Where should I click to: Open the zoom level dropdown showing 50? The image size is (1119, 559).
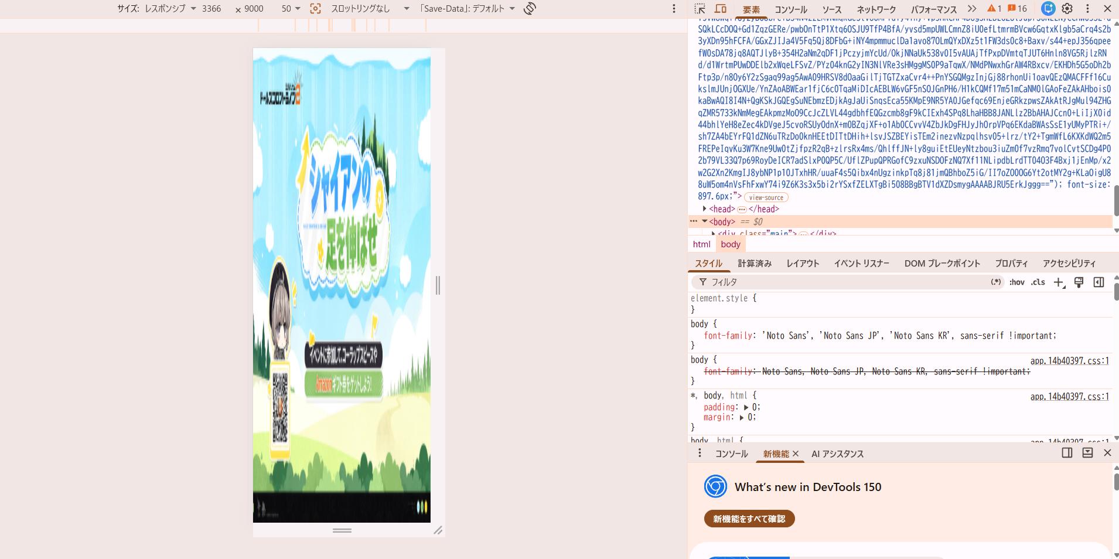tap(291, 9)
